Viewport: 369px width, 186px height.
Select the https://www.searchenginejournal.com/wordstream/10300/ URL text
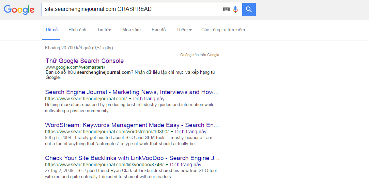(x=107, y=132)
